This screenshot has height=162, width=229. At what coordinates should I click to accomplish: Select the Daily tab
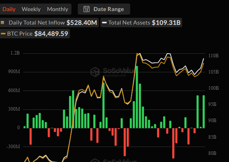[9, 9]
